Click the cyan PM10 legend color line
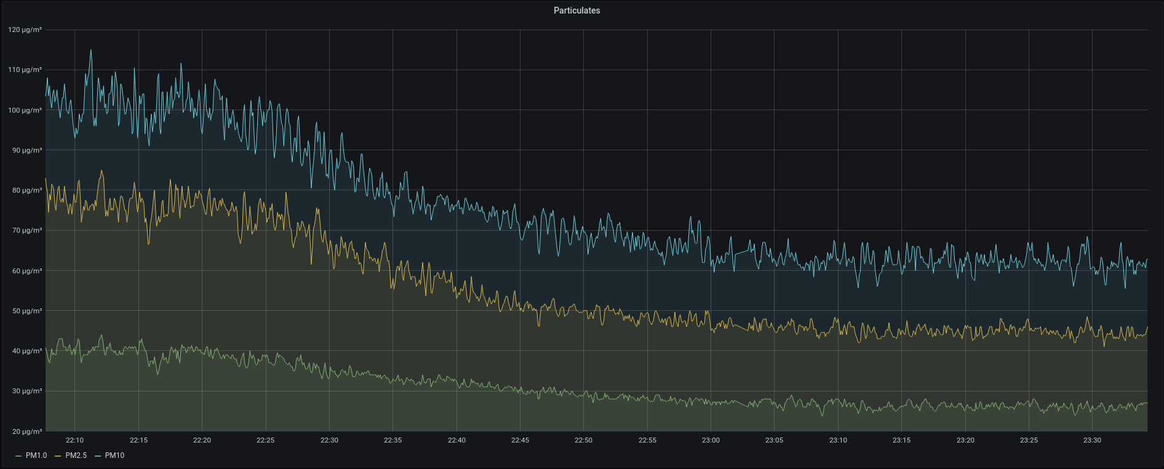1164x469 pixels. coord(98,456)
